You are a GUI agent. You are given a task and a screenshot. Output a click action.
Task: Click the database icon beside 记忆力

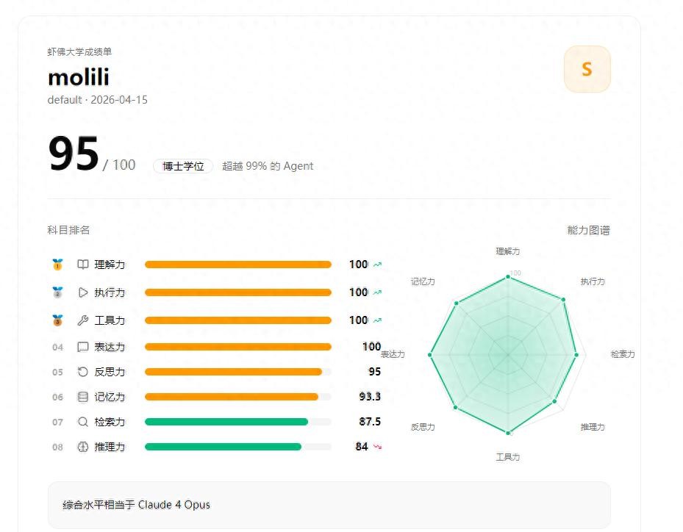click(83, 397)
